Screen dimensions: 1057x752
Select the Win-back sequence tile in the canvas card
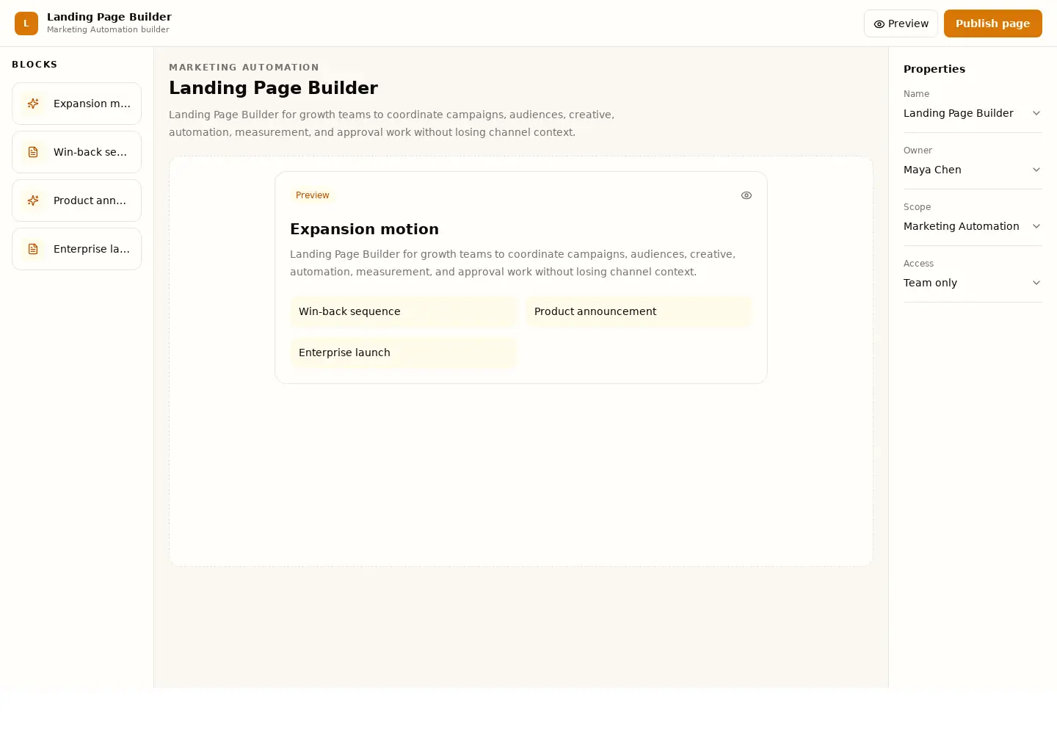(404, 311)
